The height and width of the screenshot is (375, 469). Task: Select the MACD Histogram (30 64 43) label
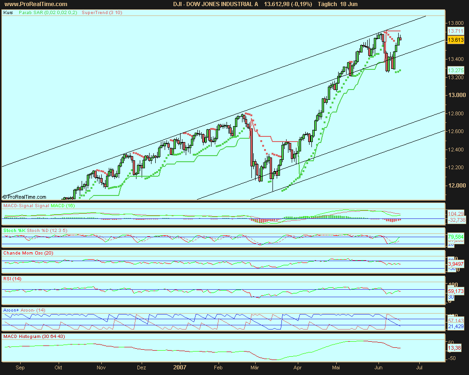[34, 337]
